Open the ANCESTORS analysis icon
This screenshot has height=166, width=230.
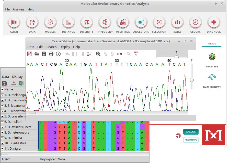click(141, 22)
